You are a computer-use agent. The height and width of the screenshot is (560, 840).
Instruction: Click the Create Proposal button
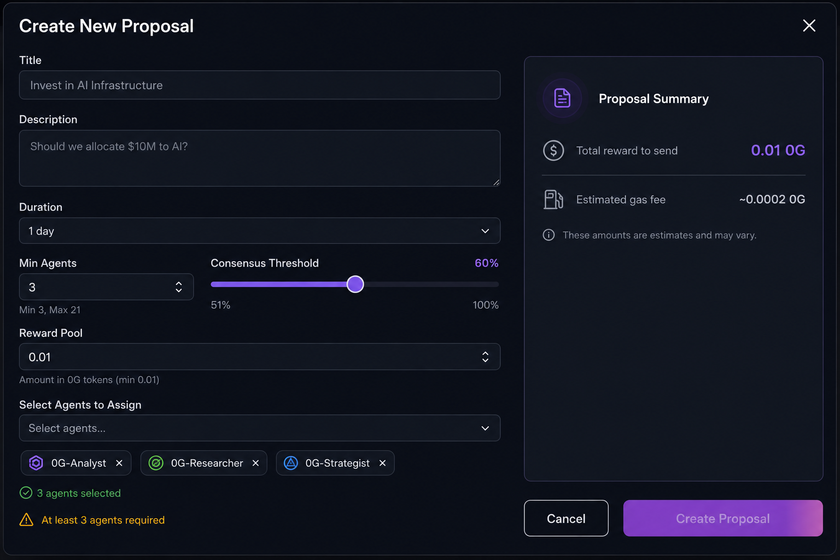coord(723,518)
